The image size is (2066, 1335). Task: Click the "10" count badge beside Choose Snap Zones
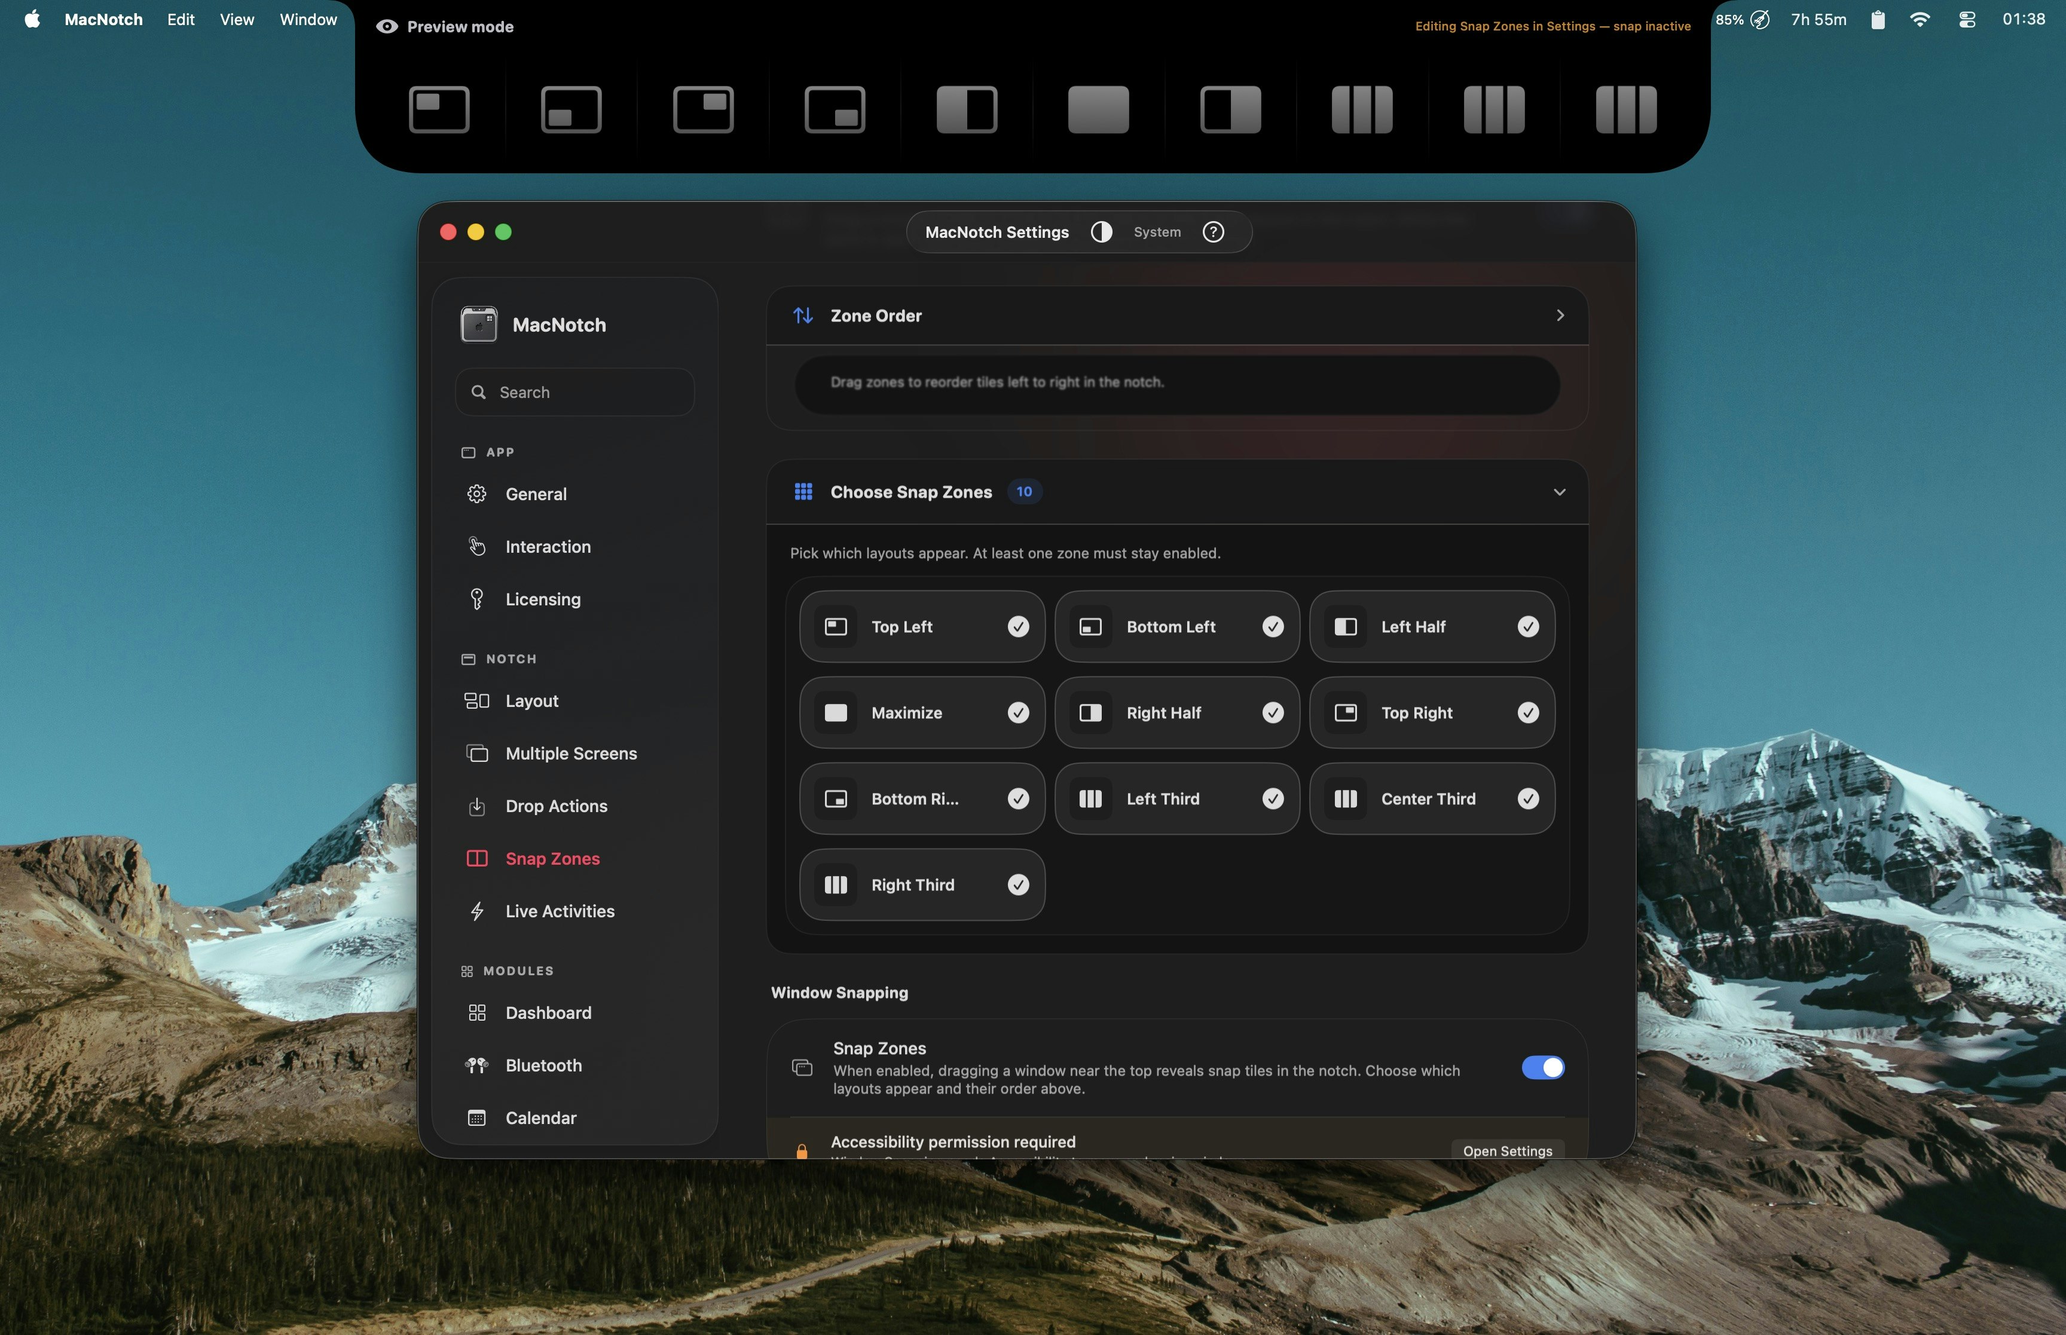point(1024,492)
